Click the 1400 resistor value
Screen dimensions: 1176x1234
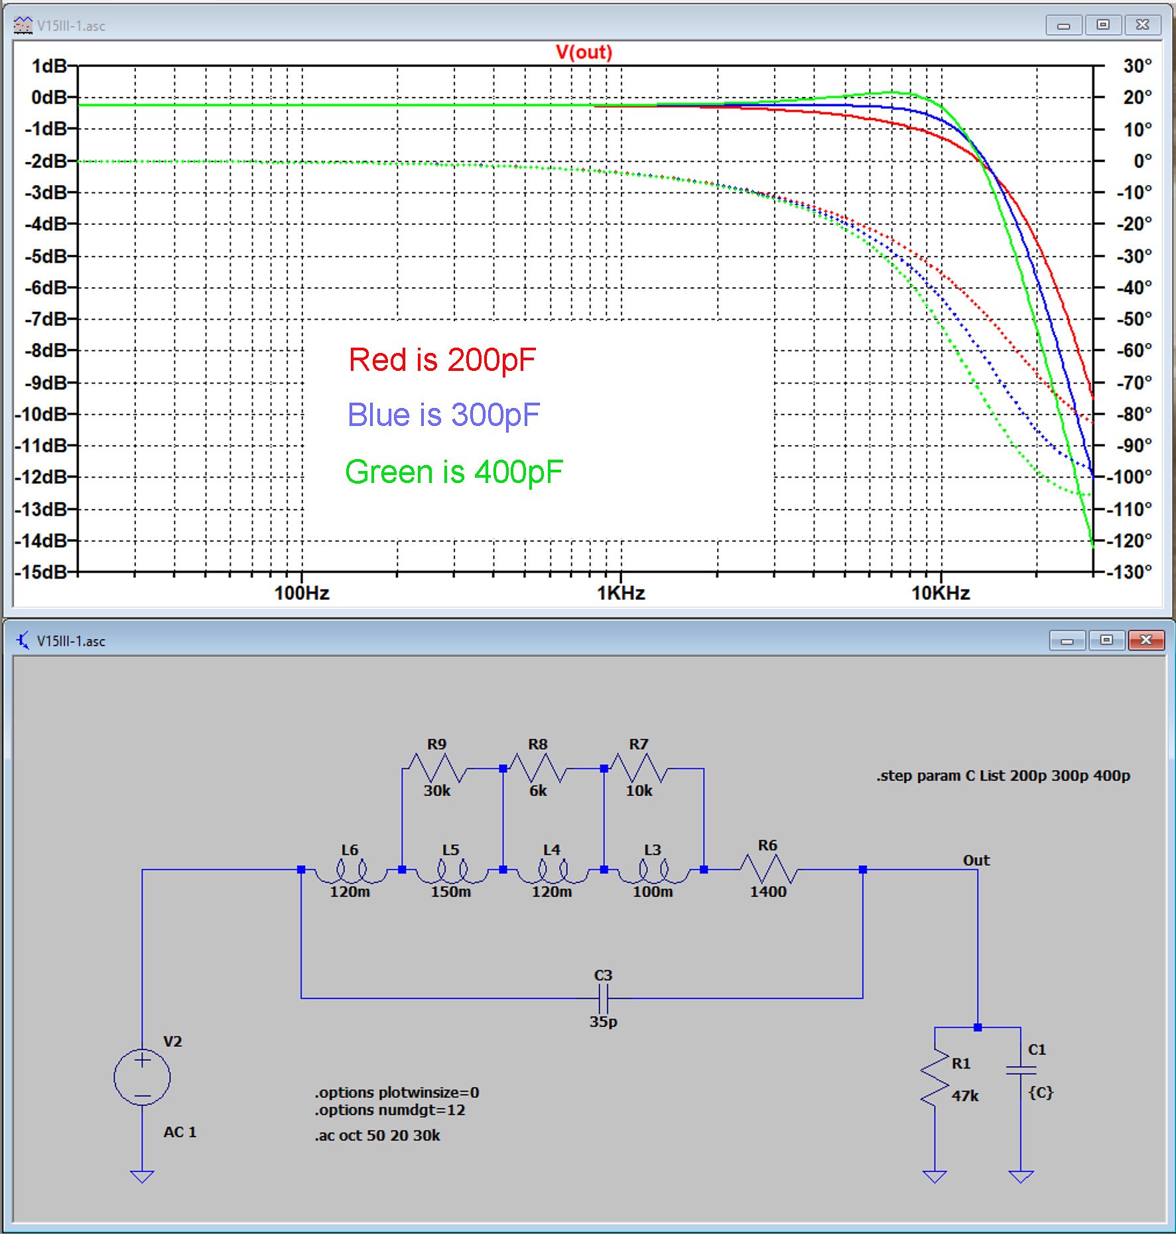(x=768, y=892)
